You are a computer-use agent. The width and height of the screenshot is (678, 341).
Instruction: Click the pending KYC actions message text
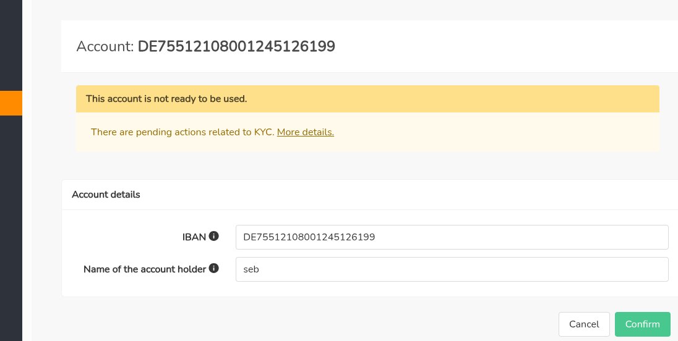(x=182, y=132)
